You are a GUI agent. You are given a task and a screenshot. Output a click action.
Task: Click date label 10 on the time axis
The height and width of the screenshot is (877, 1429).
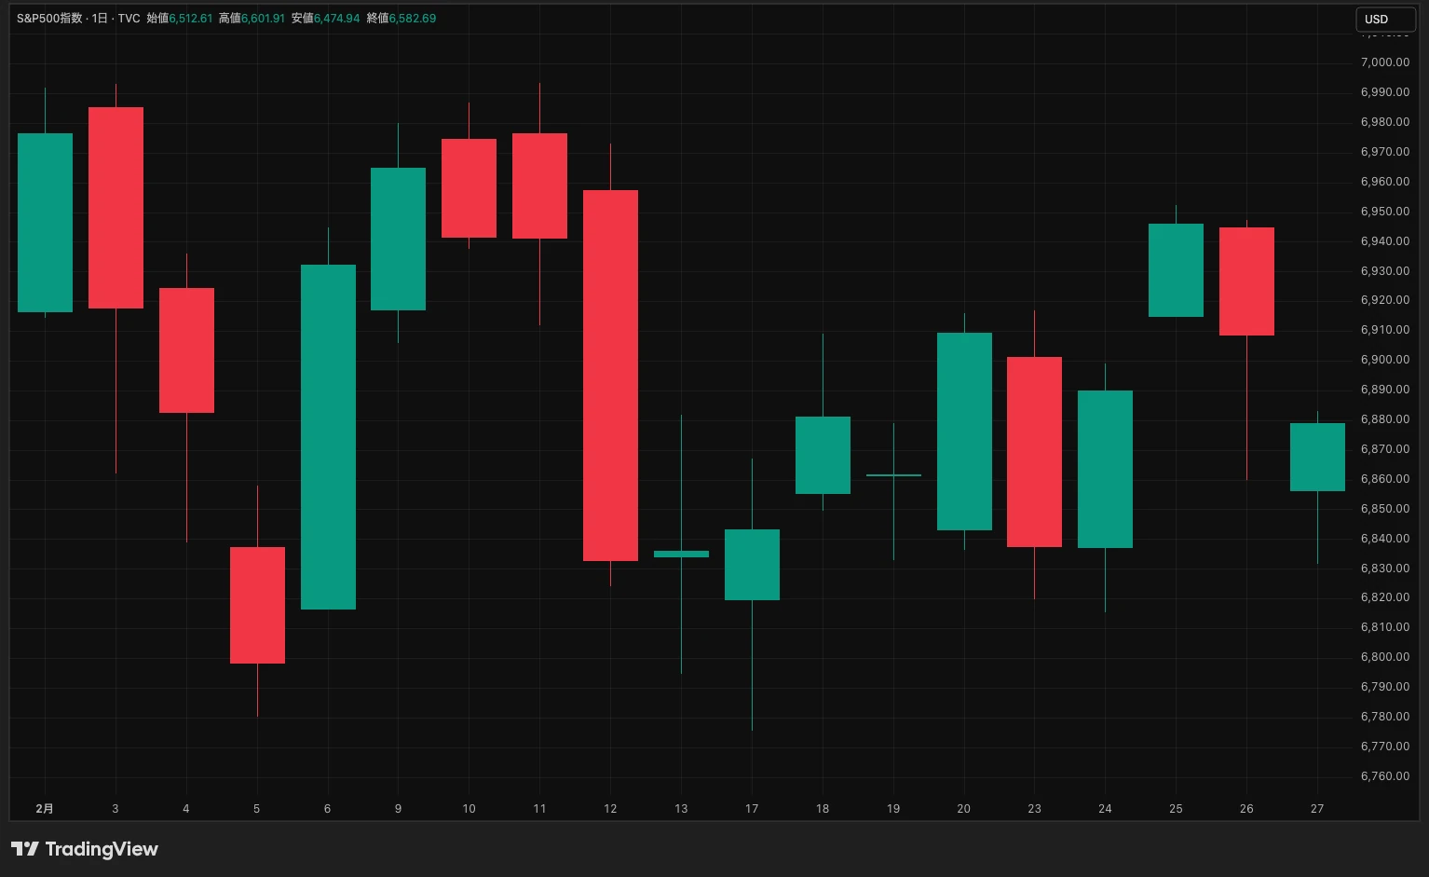click(469, 808)
